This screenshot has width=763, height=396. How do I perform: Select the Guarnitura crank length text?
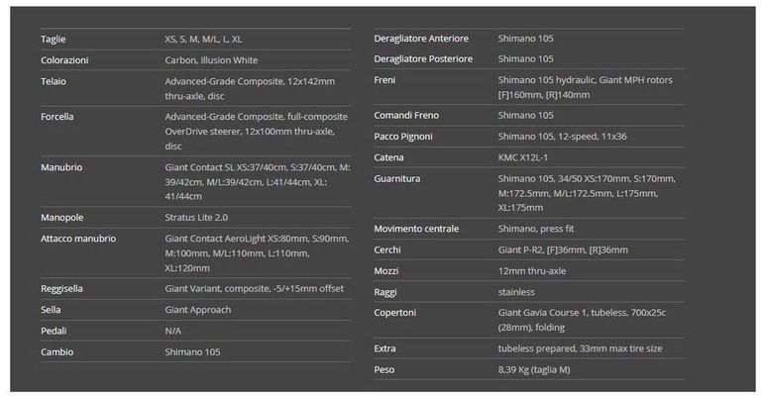point(587,193)
